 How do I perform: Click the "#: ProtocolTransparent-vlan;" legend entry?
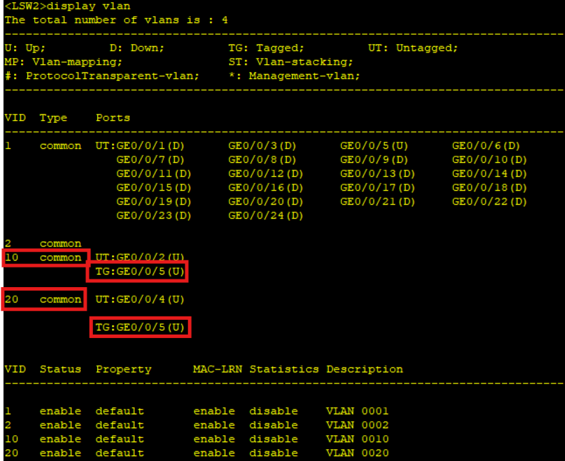click(x=102, y=76)
